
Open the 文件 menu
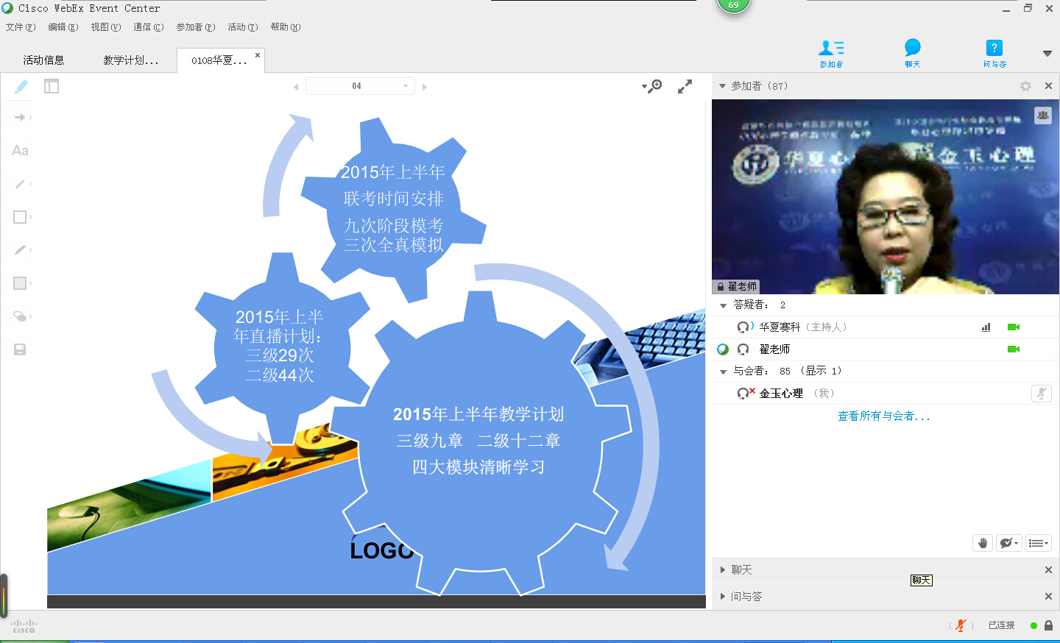pyautogui.click(x=21, y=27)
